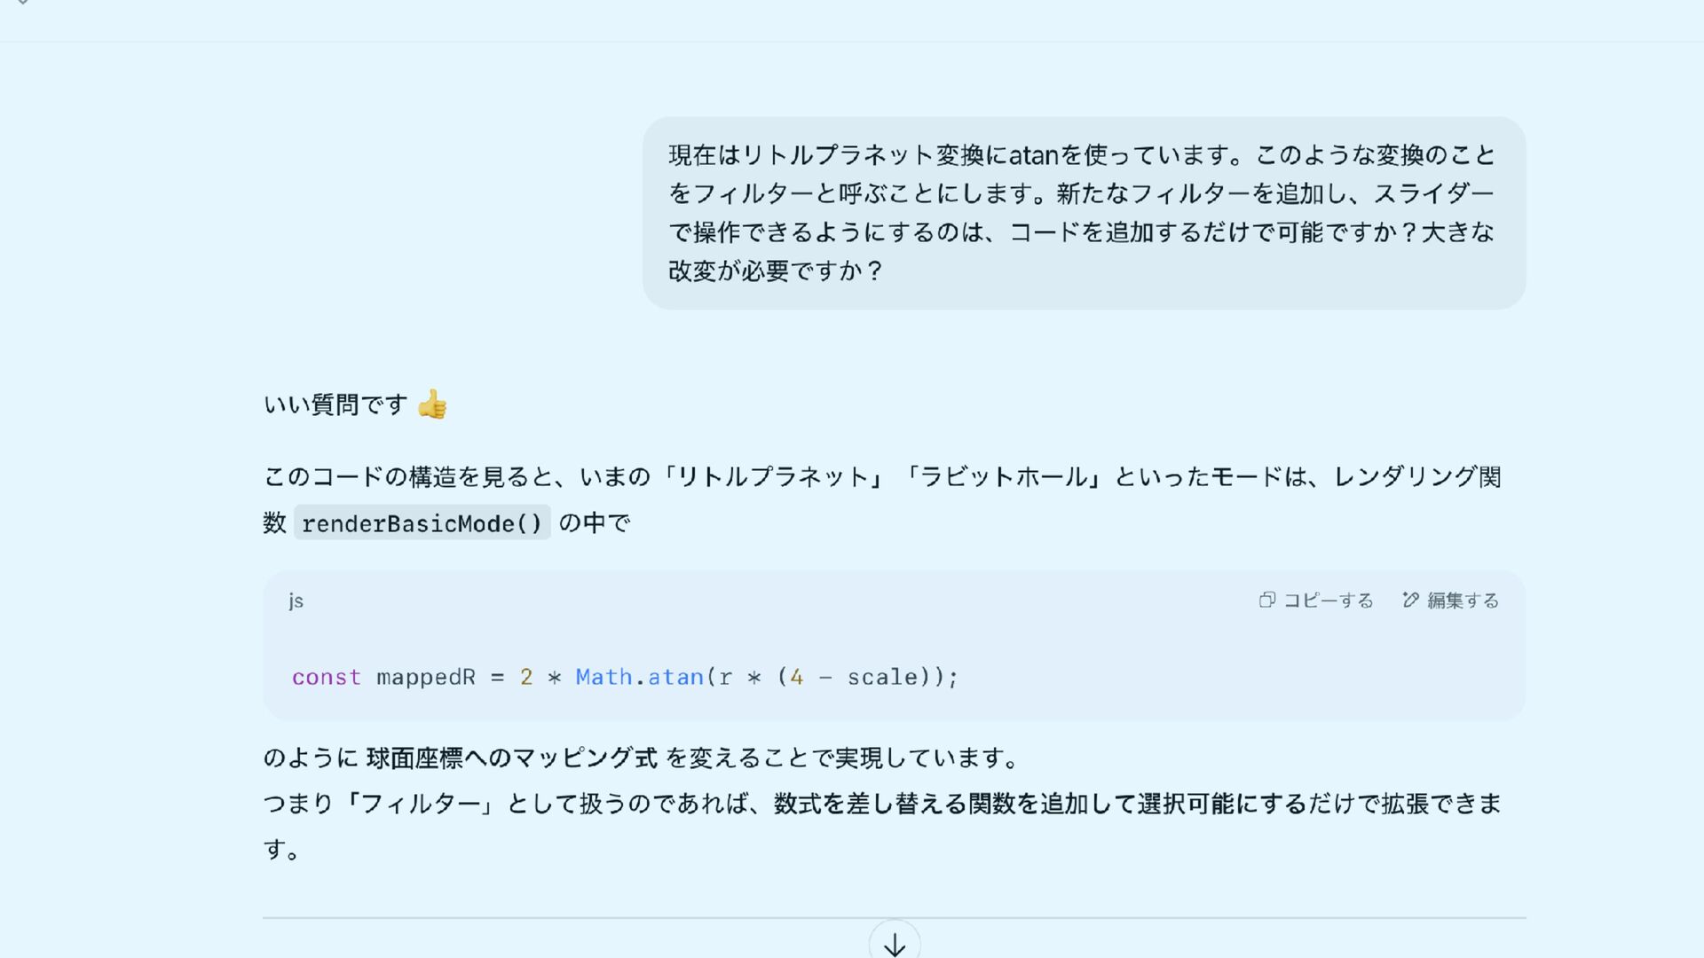Click the const keyword in the code

click(327, 678)
